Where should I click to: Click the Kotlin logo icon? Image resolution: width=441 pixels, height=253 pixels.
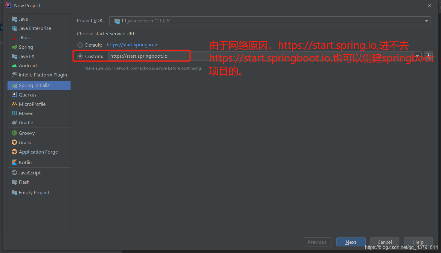(x=14, y=162)
